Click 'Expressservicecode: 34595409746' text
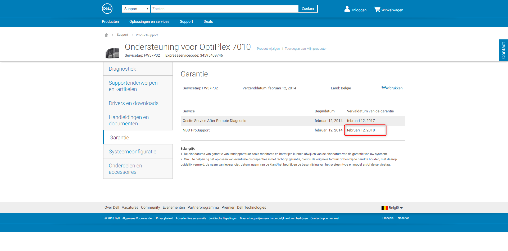 194,56
